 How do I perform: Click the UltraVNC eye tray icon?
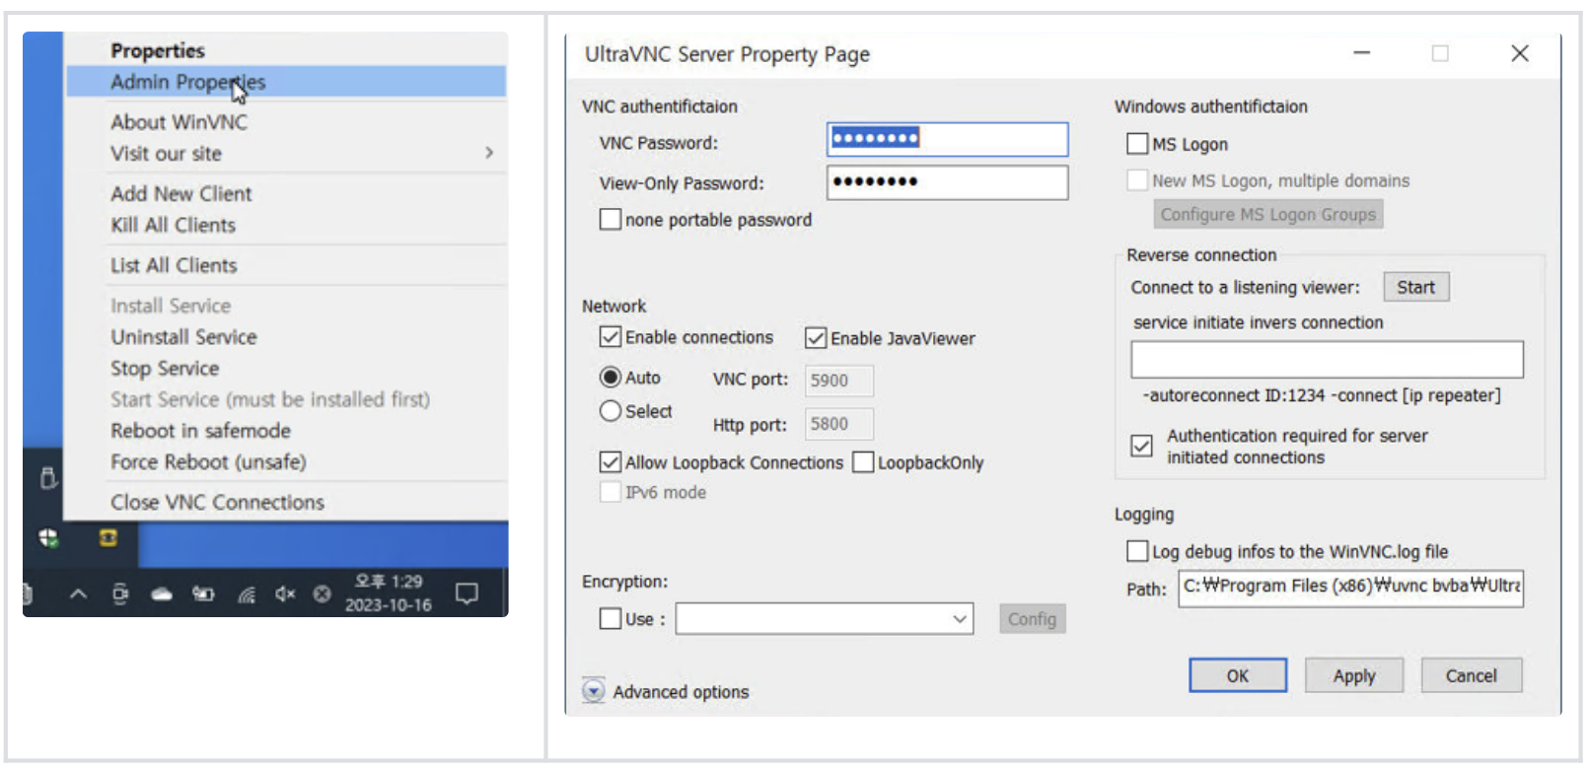point(108,538)
